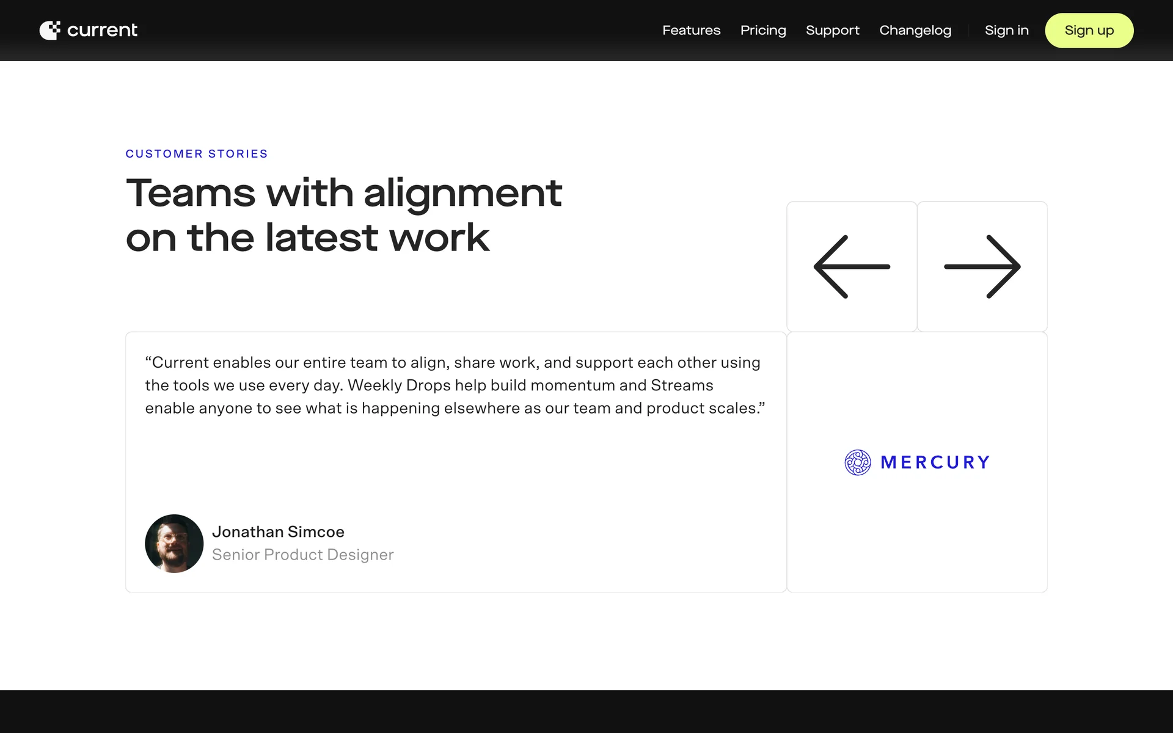Click the Senior Product Designer title

(302, 555)
